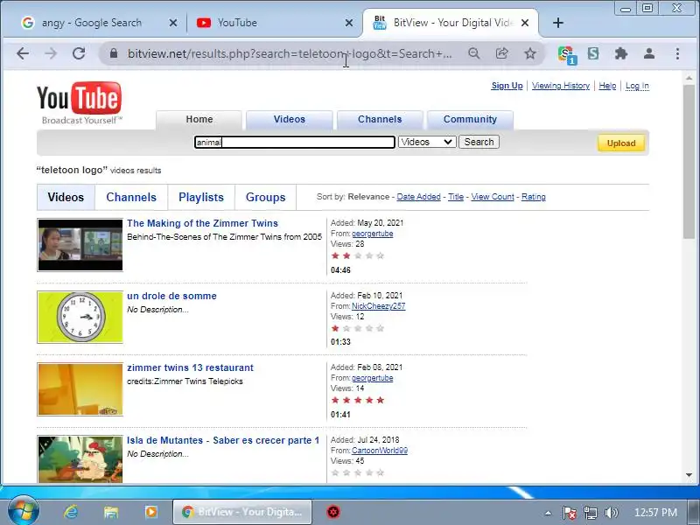This screenshot has height=525, width=700.
Task: Open the Viewing History link
Action: click(561, 86)
